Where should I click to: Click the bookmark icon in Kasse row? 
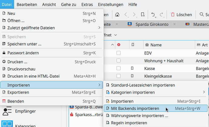(132, 69)
